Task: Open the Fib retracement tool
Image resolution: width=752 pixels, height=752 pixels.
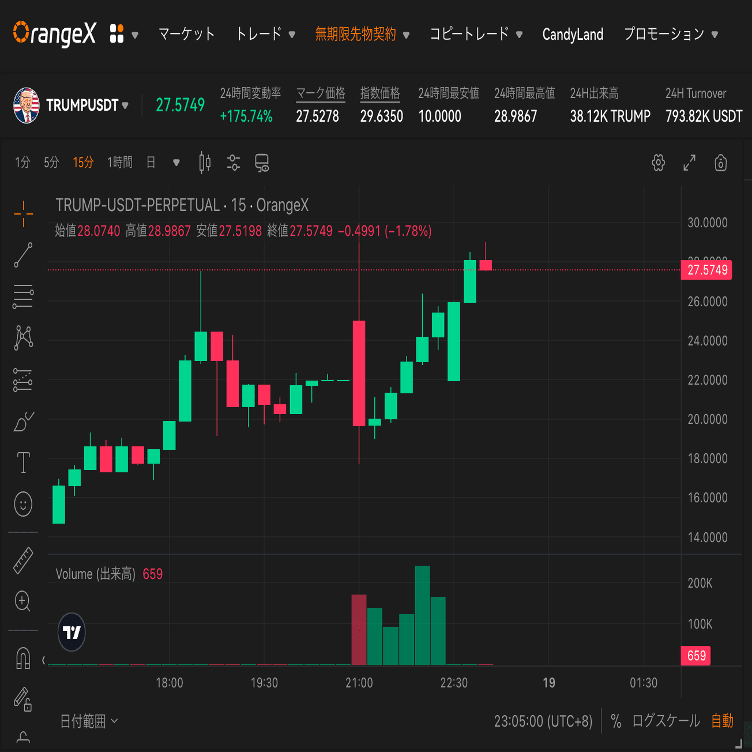Action: tap(23, 296)
